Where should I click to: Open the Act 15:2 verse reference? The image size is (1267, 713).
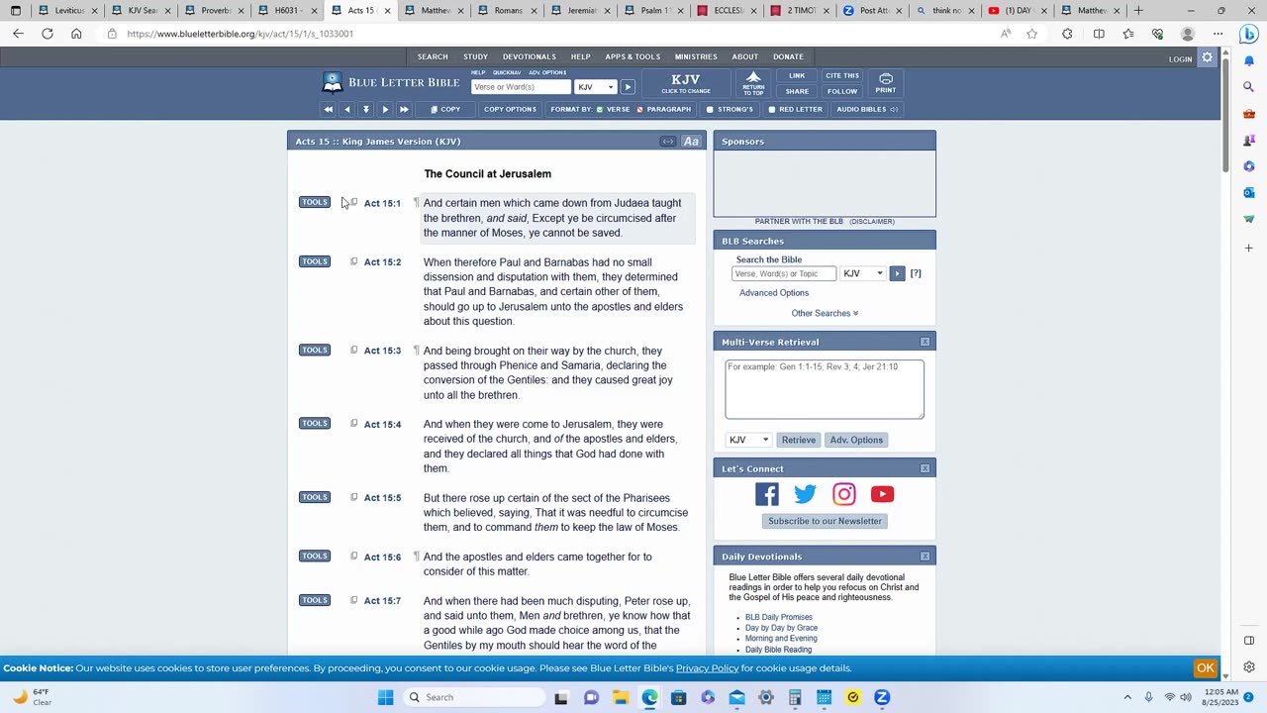point(382,262)
